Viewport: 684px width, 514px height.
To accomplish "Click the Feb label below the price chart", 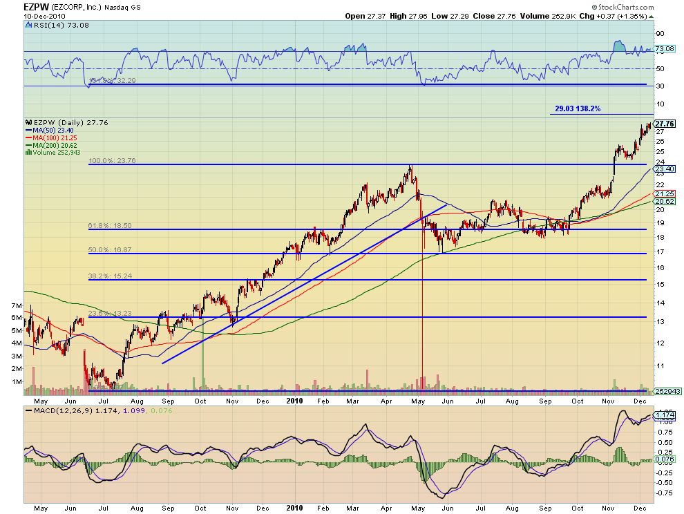I will coord(323,401).
